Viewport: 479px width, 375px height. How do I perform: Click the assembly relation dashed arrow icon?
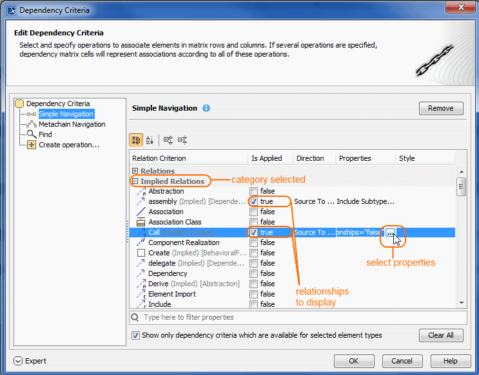141,201
